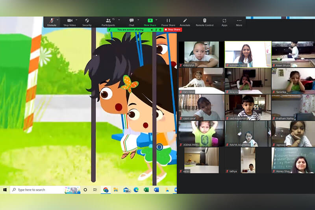Select JODHA PATEL's video tile

[x=202, y=134]
